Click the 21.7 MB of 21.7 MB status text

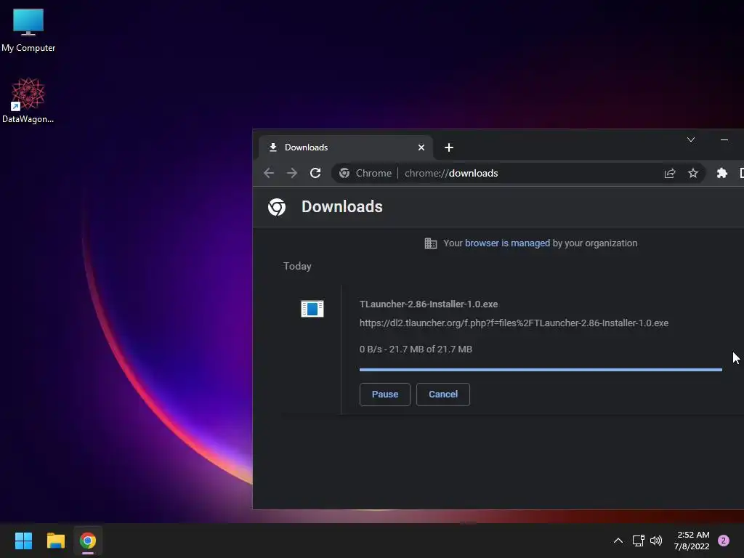click(x=430, y=349)
